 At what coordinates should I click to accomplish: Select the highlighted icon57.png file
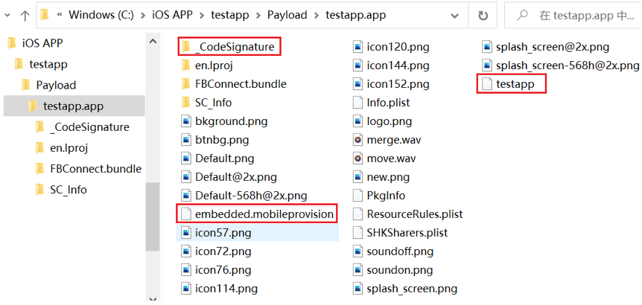coord(223,233)
